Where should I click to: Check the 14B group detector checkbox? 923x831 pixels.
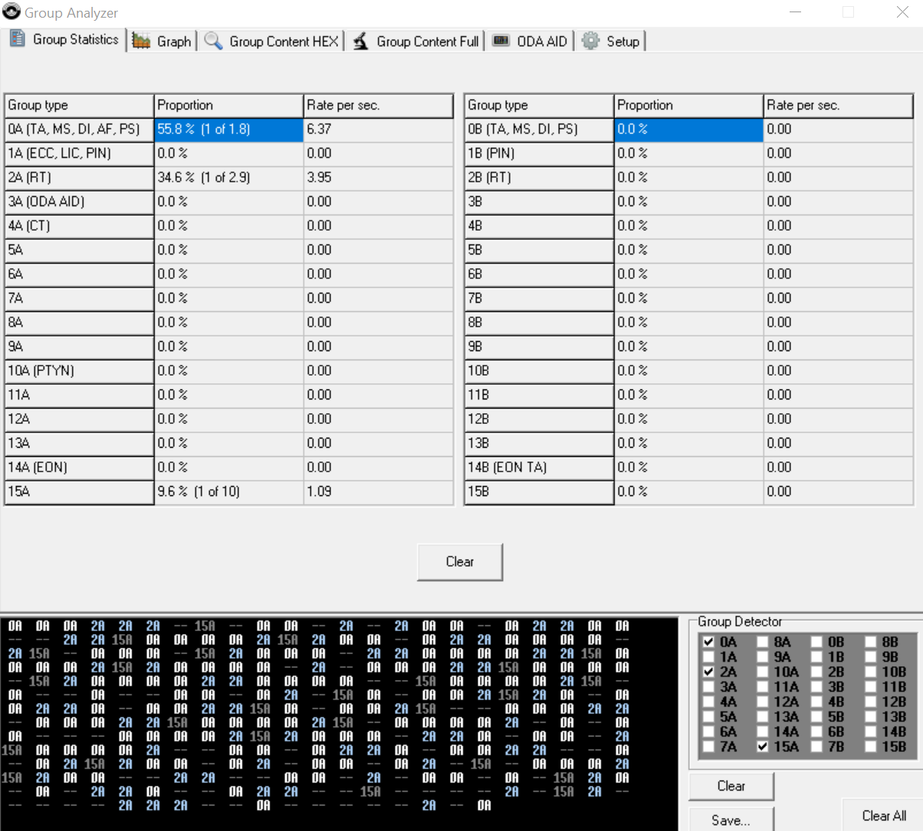tap(871, 732)
